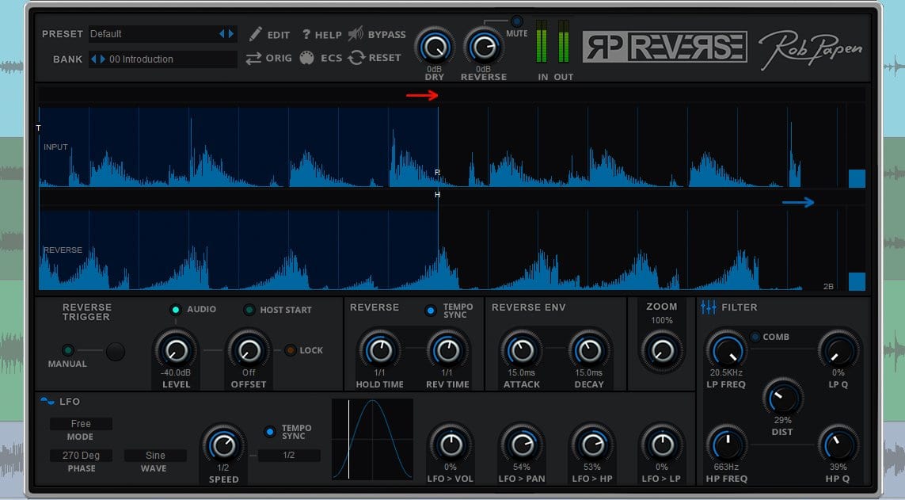This screenshot has width=905, height=500.
Task: Open the LFO MODE Free selector
Action: tap(81, 424)
